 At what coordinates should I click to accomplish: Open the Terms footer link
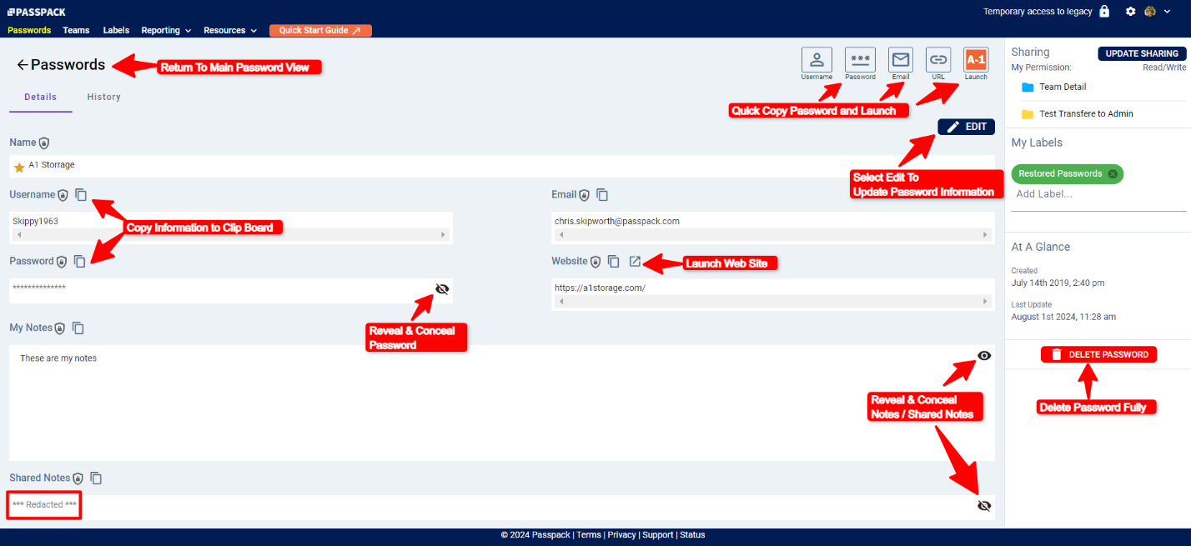pos(588,535)
